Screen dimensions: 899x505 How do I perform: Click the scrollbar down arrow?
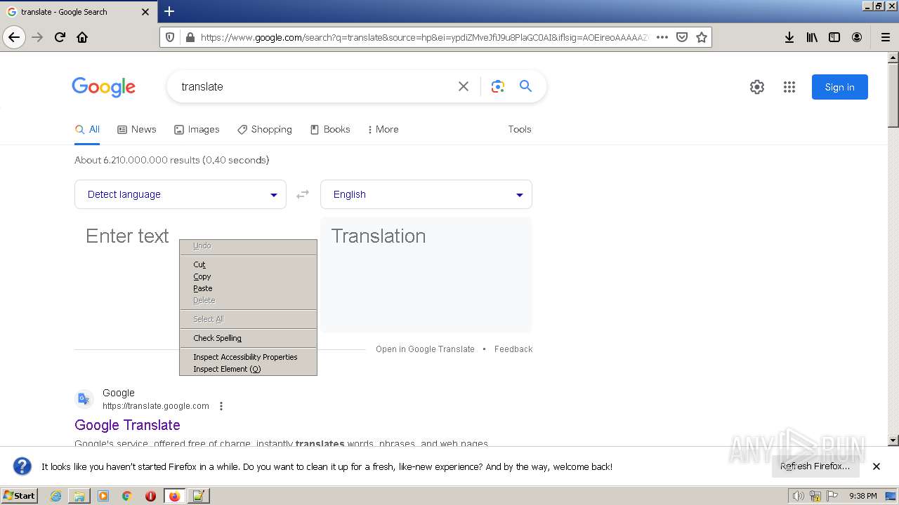(893, 440)
